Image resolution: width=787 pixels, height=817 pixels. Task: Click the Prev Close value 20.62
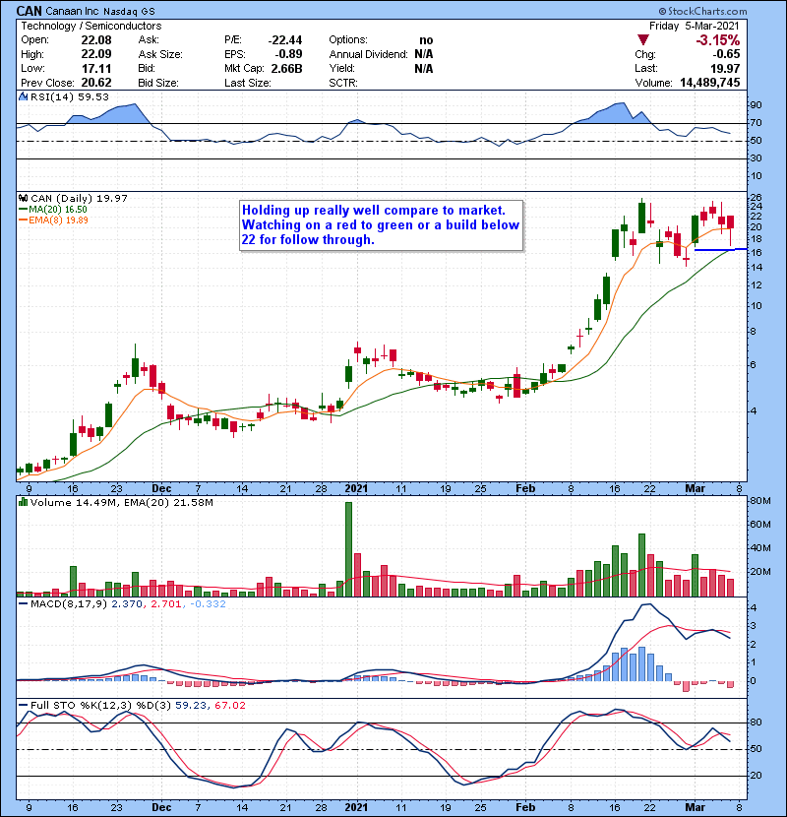pos(96,83)
